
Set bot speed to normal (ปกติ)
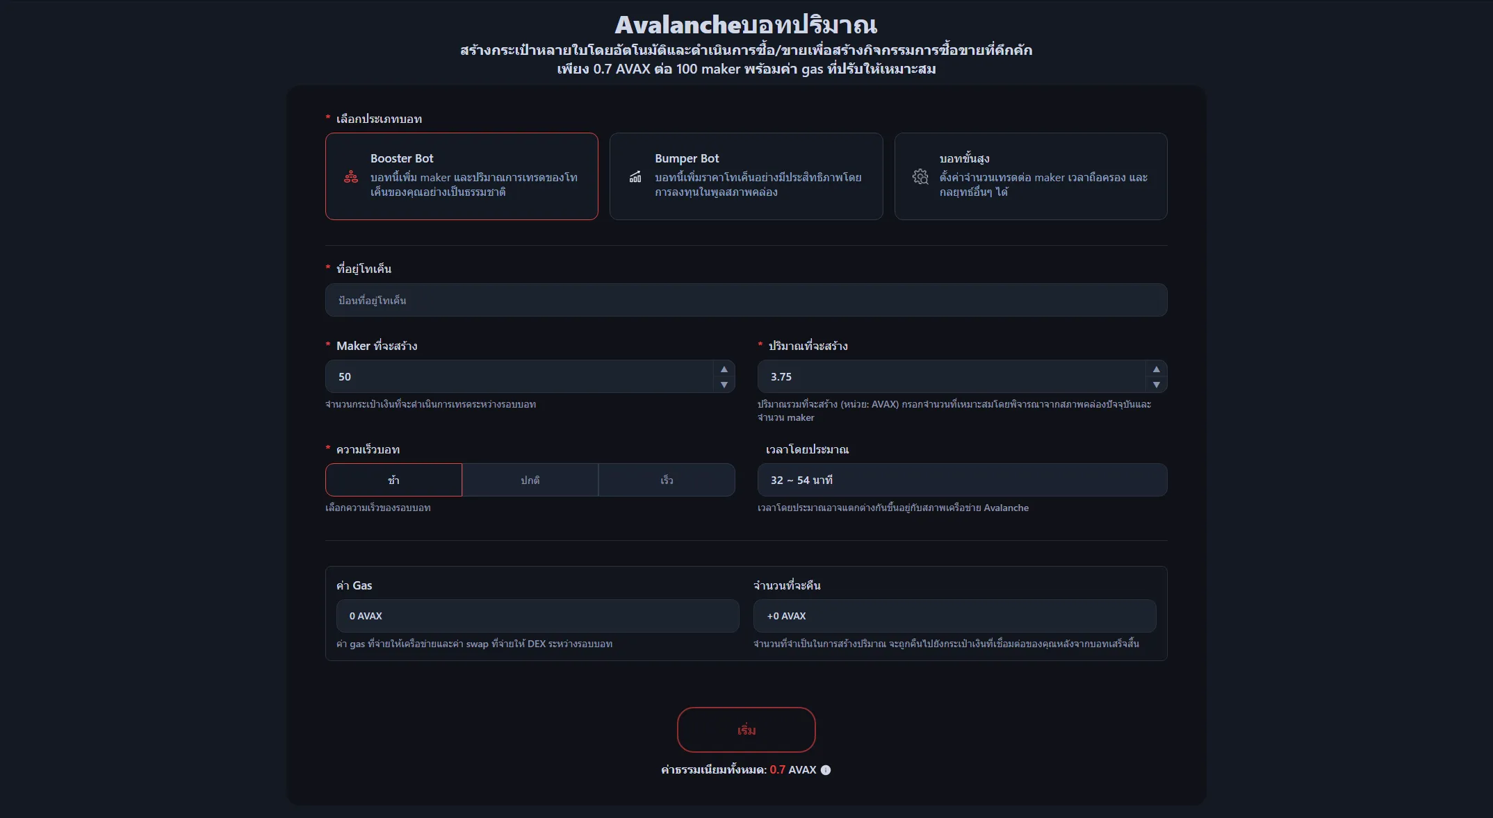pyautogui.click(x=530, y=480)
